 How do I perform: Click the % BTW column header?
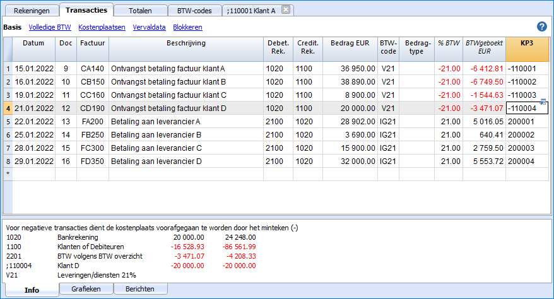449,49
